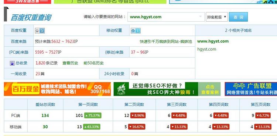The height and width of the screenshot is (136, 277).
Task: Click the 第一页词数 column header
Action: 88,104
